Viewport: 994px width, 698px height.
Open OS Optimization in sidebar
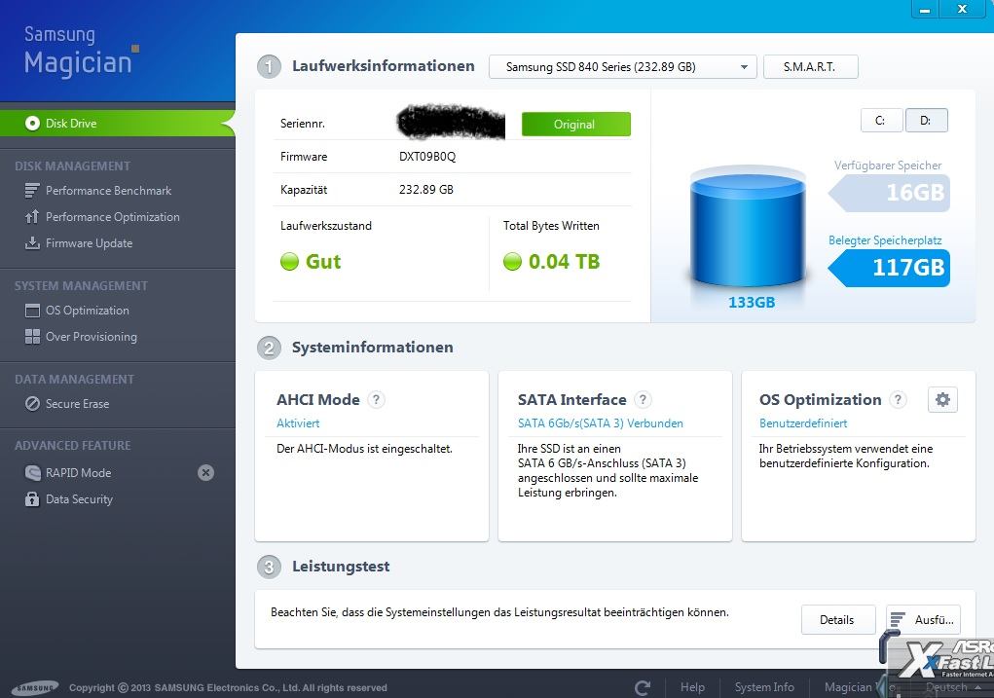(x=77, y=310)
